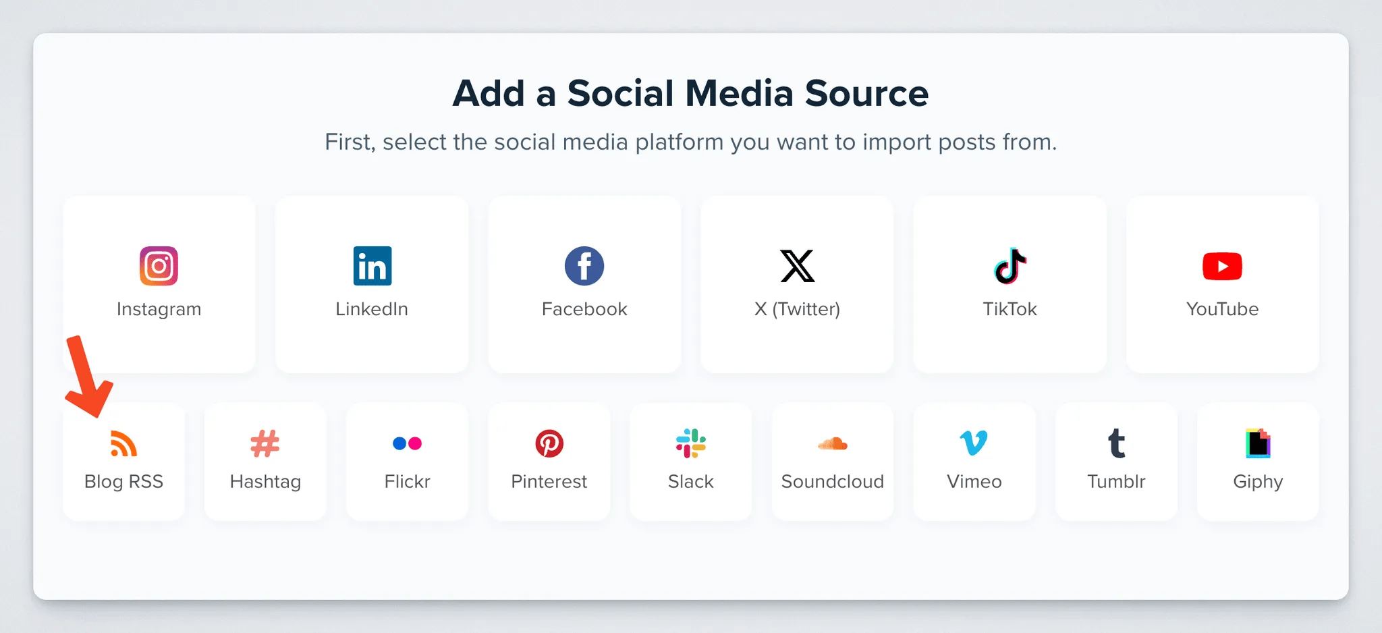
Task: Pick the YouTube play icon
Action: [1222, 266]
